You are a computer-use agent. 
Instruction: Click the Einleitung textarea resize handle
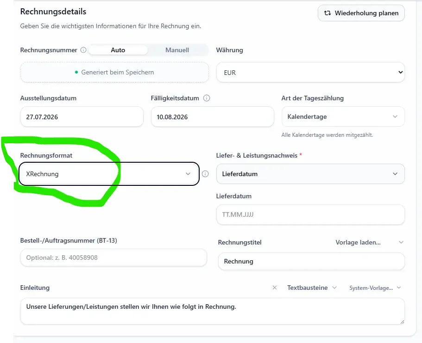(402, 322)
